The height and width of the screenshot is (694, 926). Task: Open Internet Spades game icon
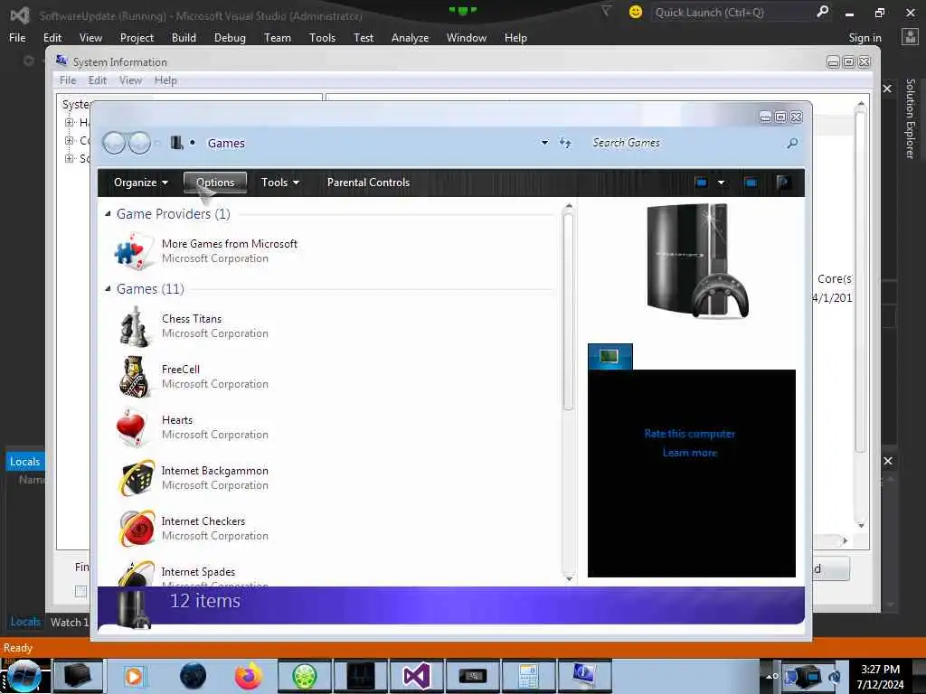click(137, 573)
